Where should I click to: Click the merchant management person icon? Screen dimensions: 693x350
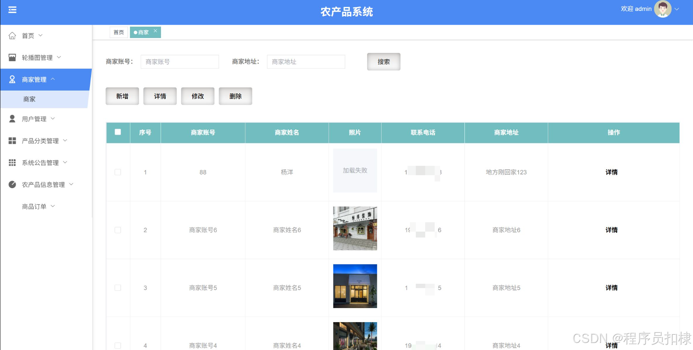(12, 80)
